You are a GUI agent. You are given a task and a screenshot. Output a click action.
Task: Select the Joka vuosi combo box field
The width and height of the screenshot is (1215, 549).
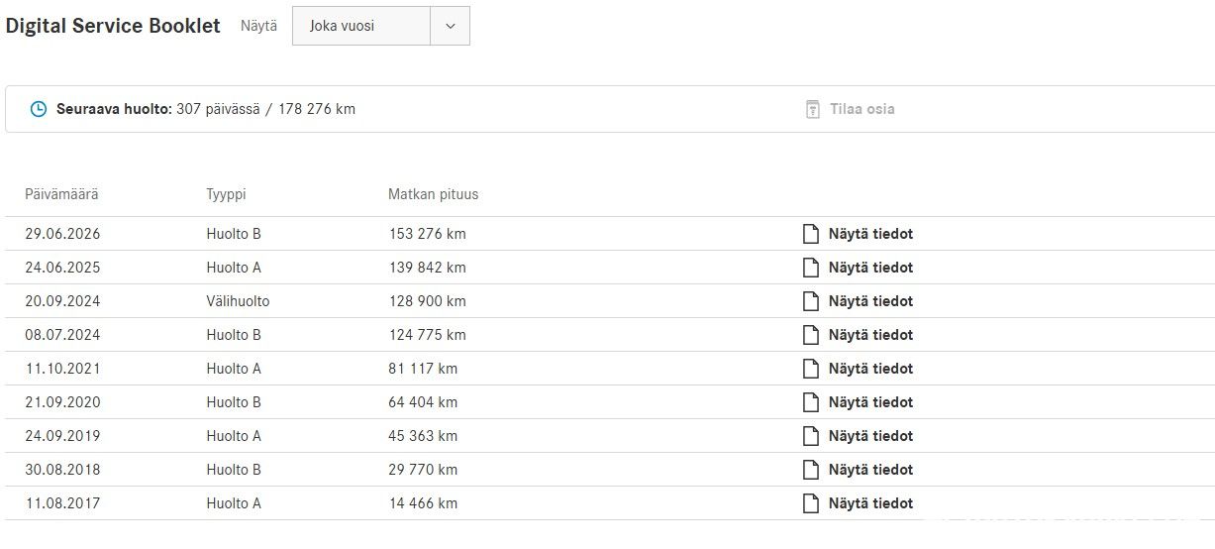pos(381,26)
